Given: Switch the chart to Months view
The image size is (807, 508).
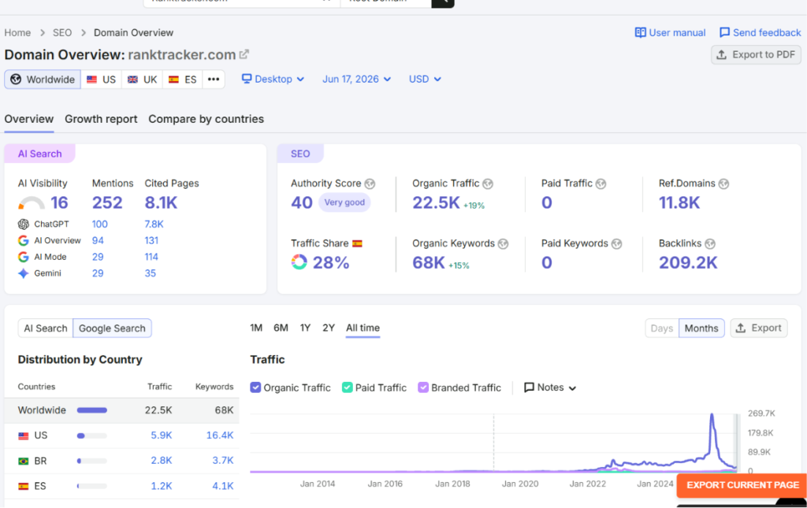Looking at the screenshot, I should click(x=701, y=328).
